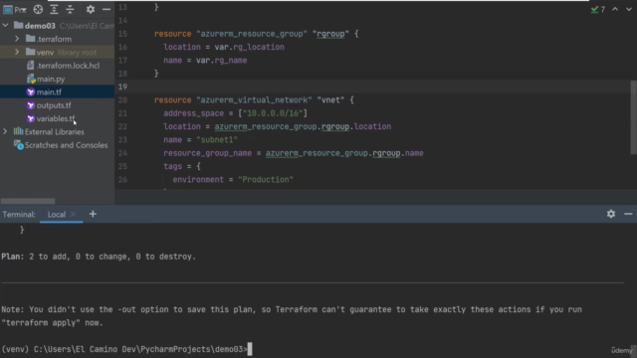The width and height of the screenshot is (637, 358).
Task: Close the Local terminal tab
Action: pyautogui.click(x=73, y=215)
